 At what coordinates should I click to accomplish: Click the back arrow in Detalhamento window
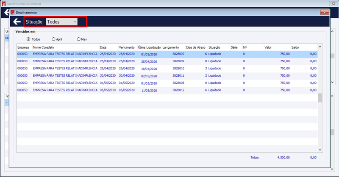(17, 22)
